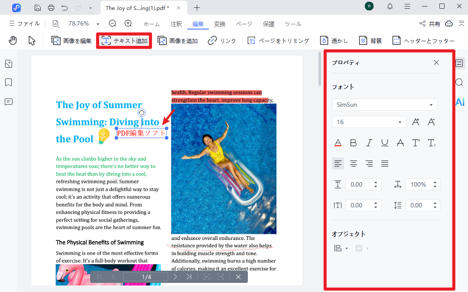Click ページをトリミング button
The height and width of the screenshot is (292, 468).
(x=278, y=41)
